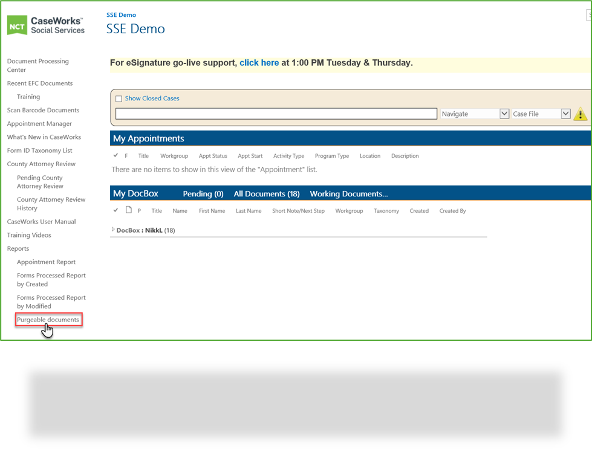Screen dimensions: 592x452
Task: Open County Attorney Review History
Action: tap(51, 204)
